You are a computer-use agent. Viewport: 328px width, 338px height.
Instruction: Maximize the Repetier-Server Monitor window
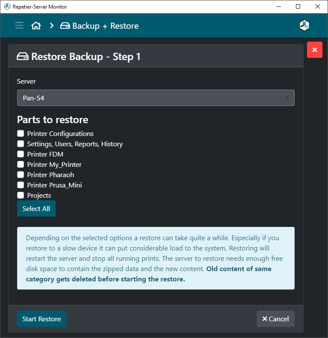click(298, 7)
